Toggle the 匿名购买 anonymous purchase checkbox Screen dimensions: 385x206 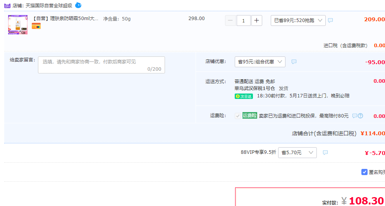[x=364, y=172]
